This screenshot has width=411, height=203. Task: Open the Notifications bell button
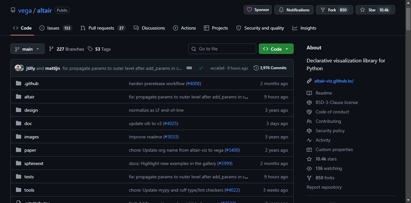click(294, 10)
